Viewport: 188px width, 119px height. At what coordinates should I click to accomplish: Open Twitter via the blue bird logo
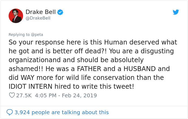(x=176, y=12)
